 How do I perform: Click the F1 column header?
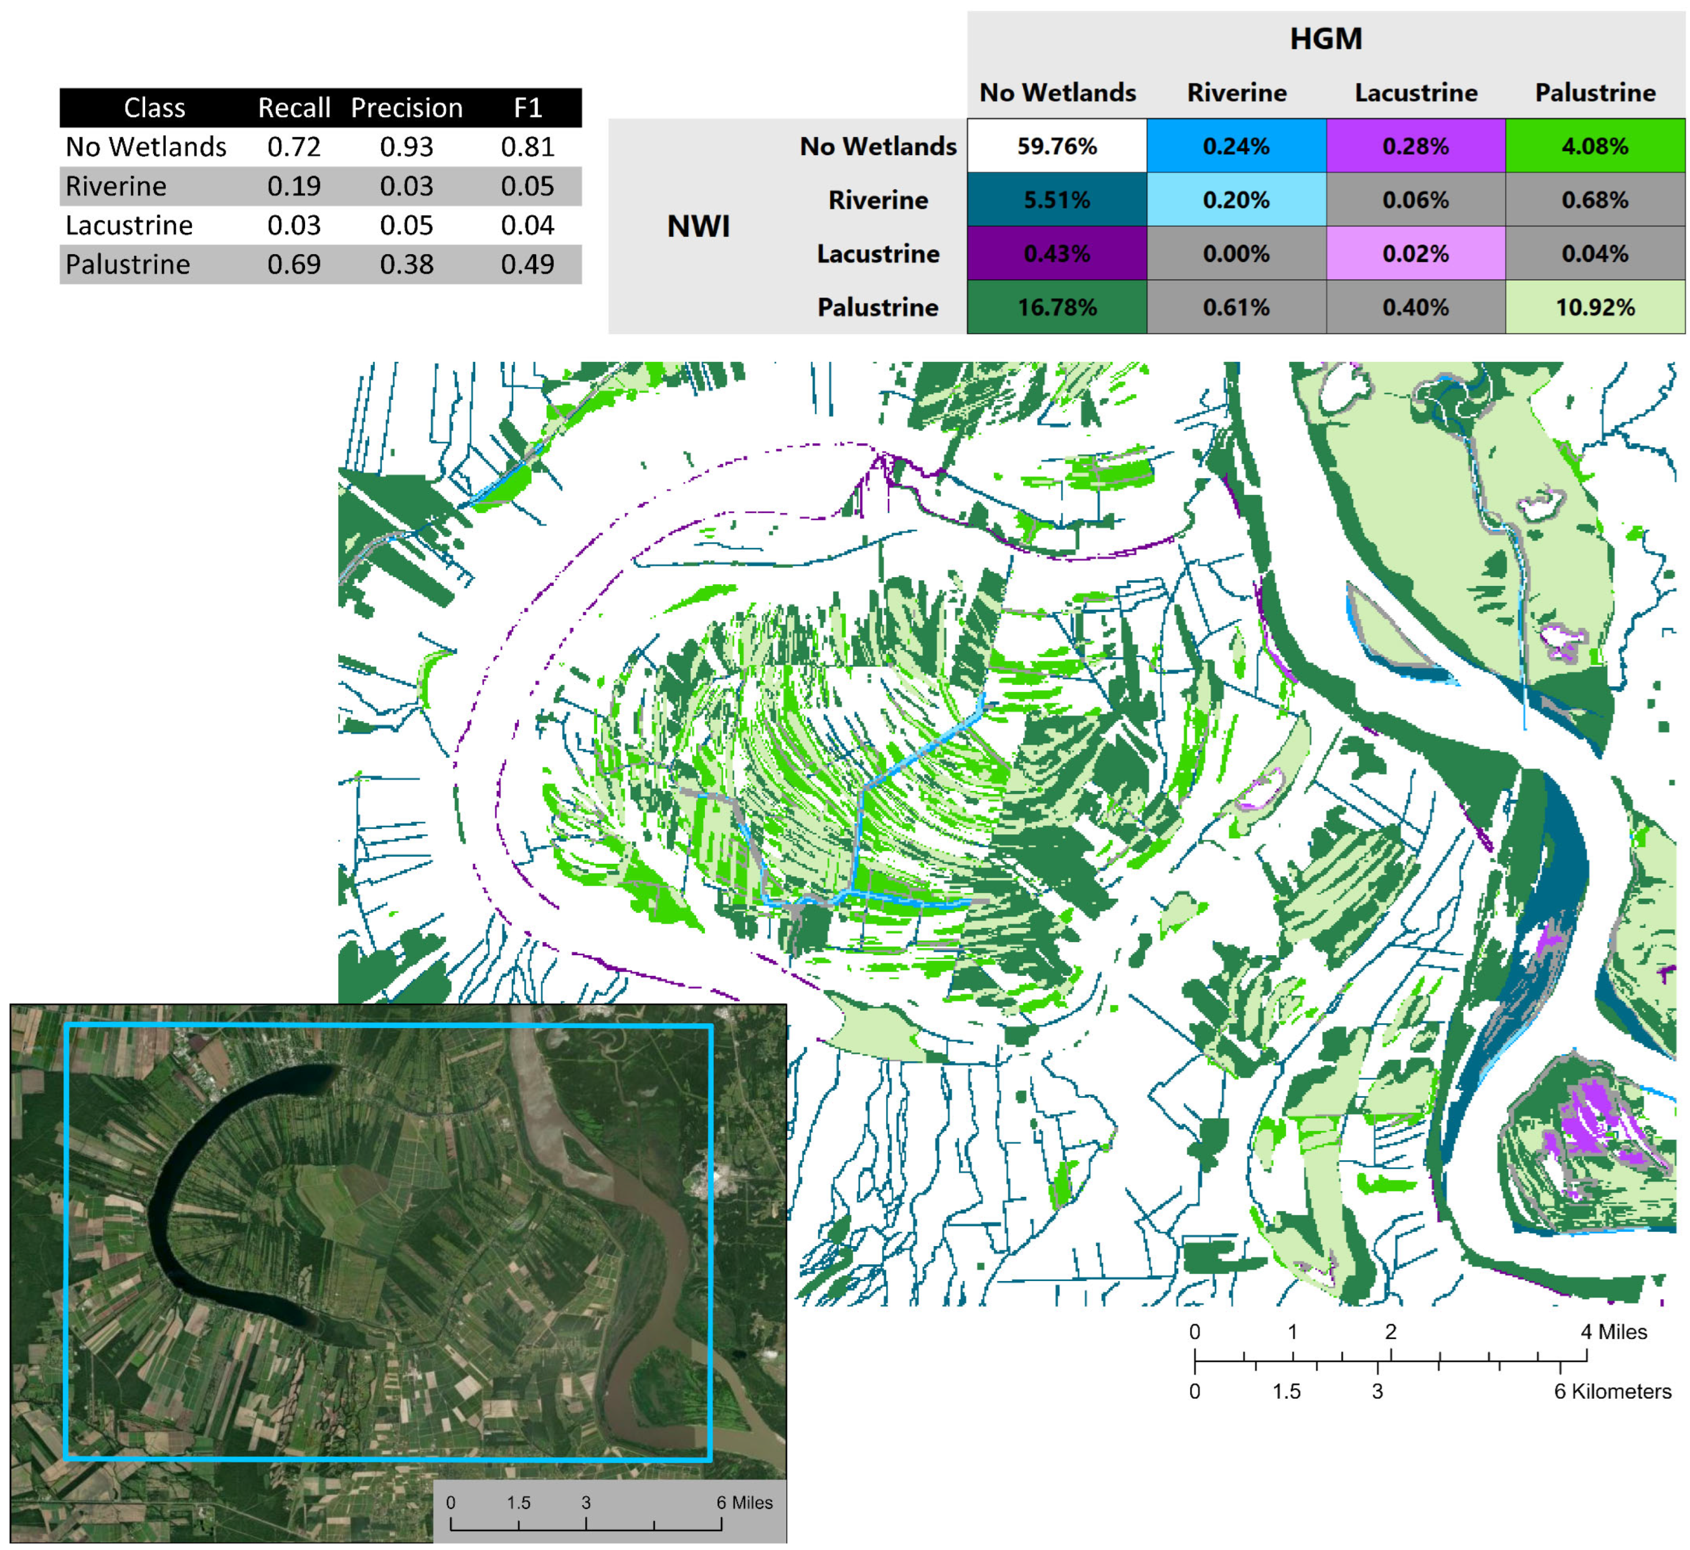click(527, 107)
